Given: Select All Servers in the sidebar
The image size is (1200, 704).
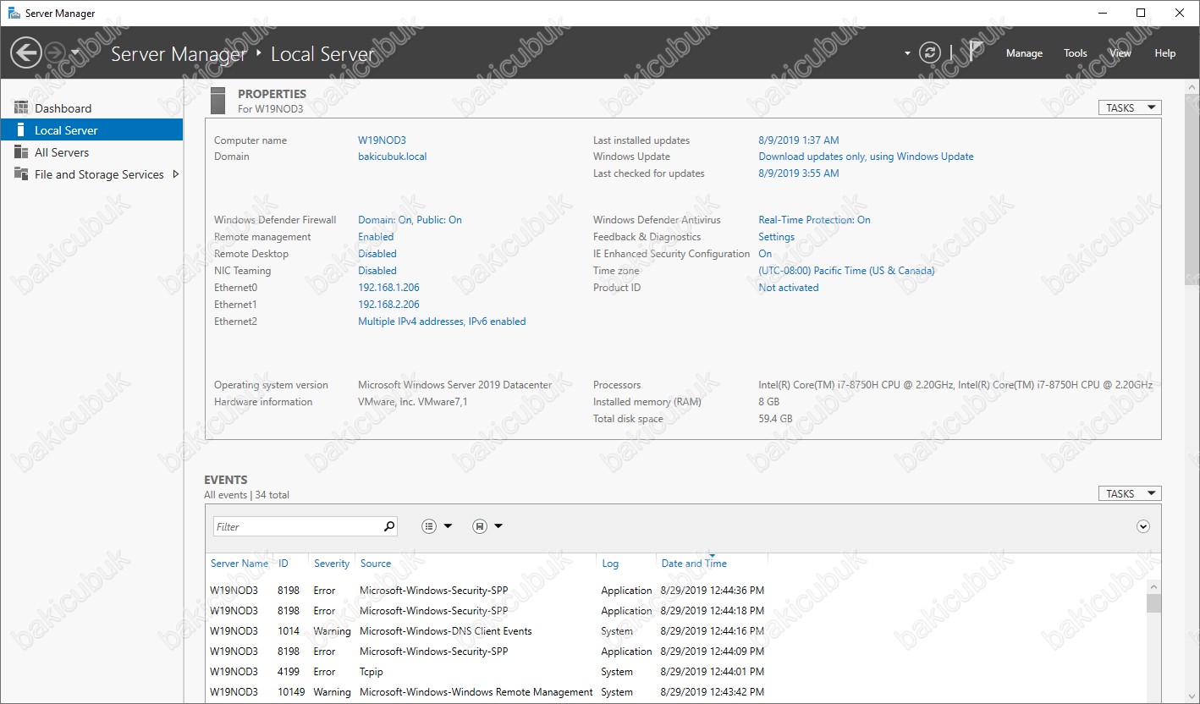Looking at the screenshot, I should [91, 152].
